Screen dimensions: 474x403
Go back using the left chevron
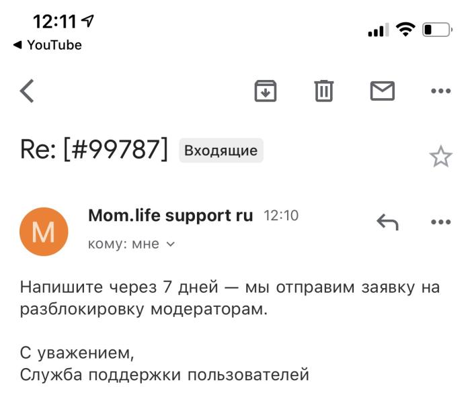coord(27,91)
